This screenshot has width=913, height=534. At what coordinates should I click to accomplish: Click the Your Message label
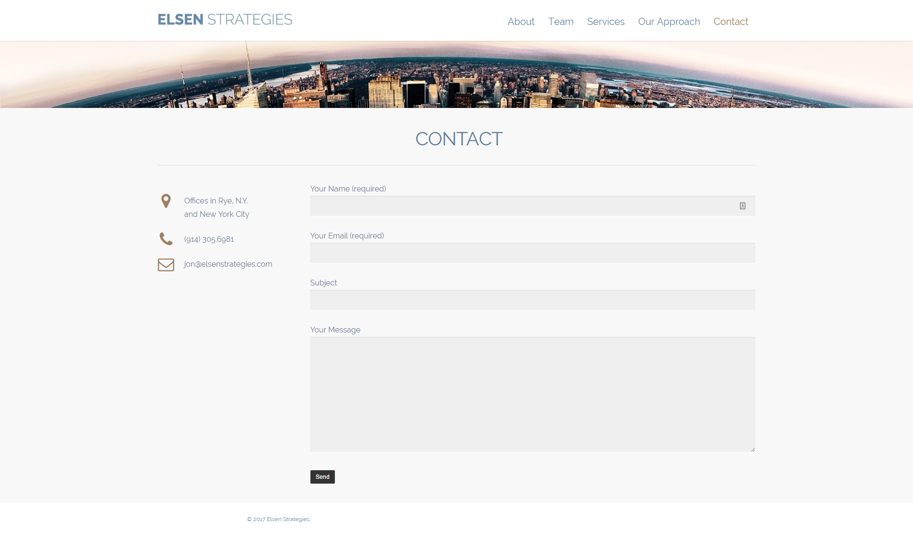[x=335, y=330]
